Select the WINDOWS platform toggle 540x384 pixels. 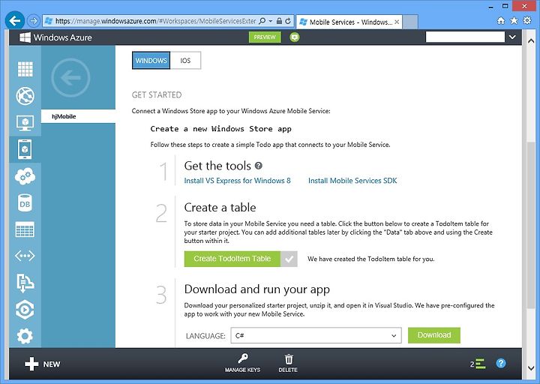pos(151,61)
